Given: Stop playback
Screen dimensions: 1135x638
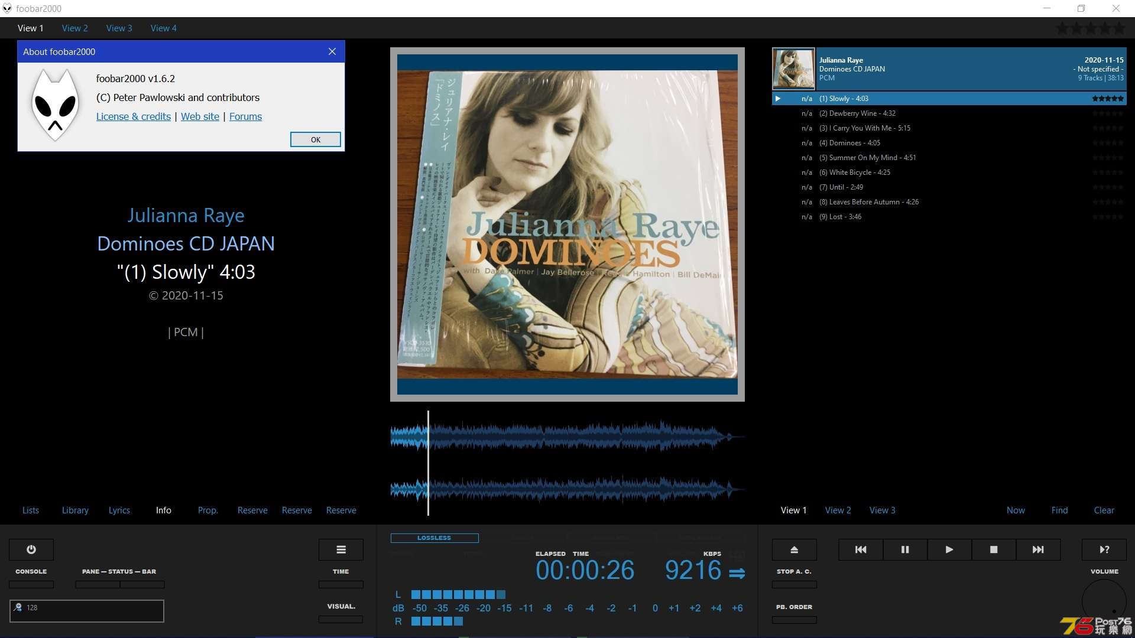Looking at the screenshot, I should (x=994, y=549).
